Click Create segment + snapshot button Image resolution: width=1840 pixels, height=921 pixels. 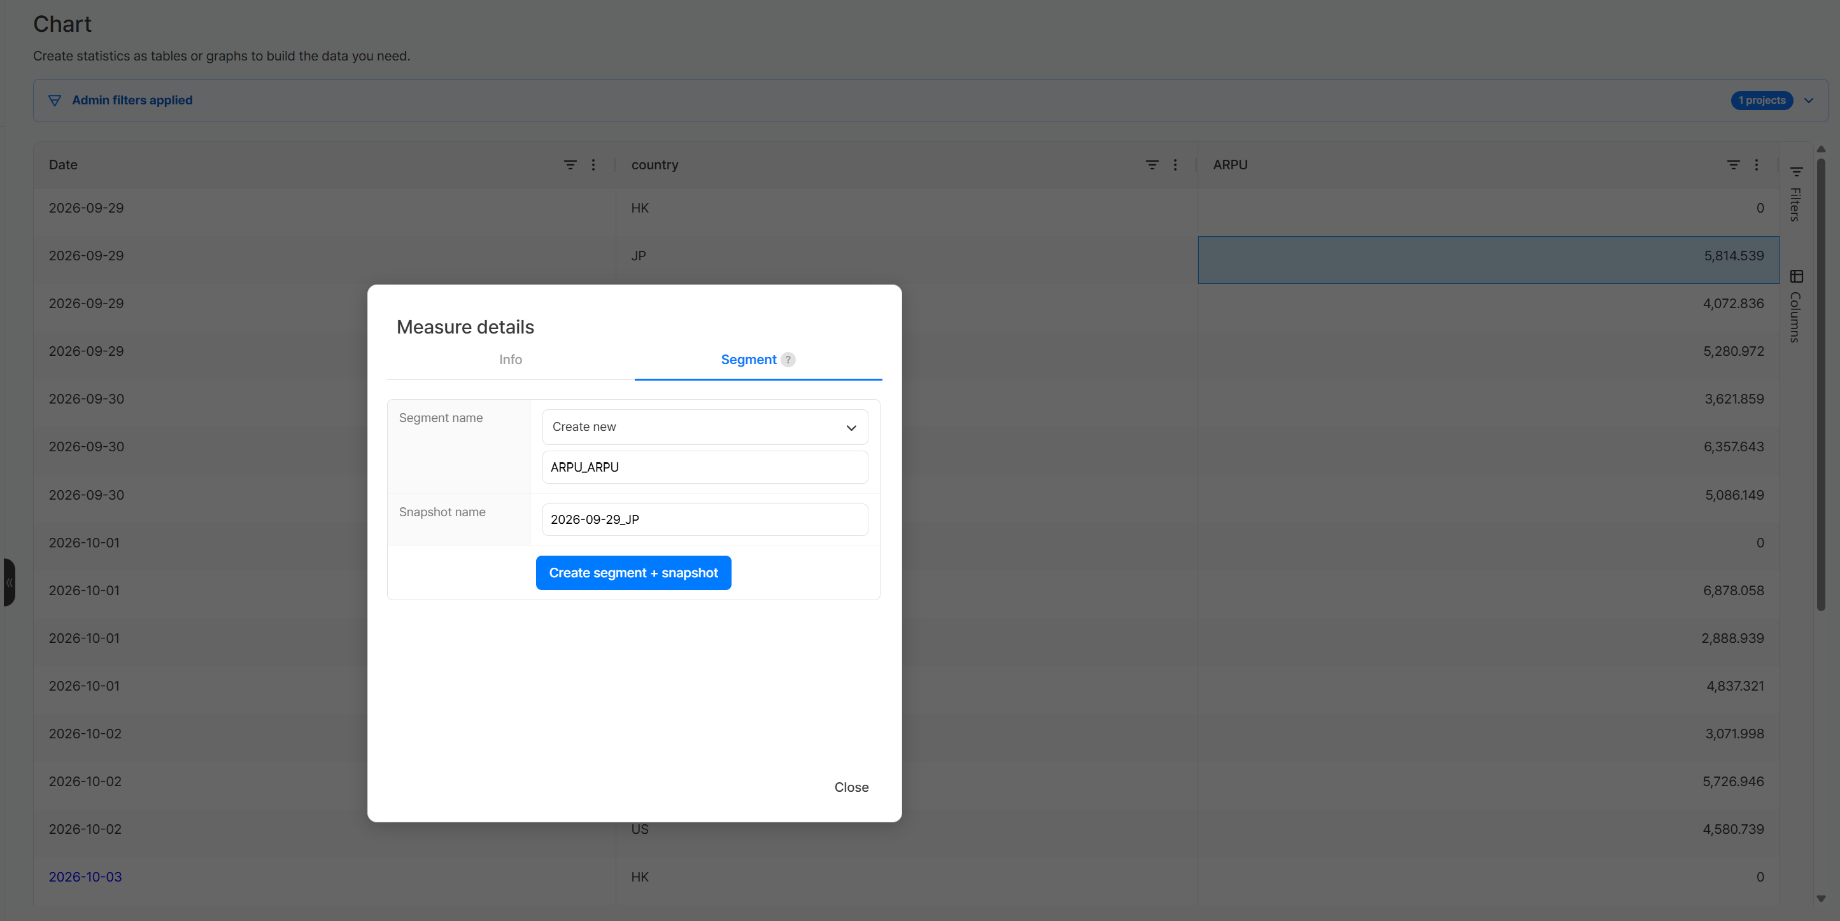(633, 573)
